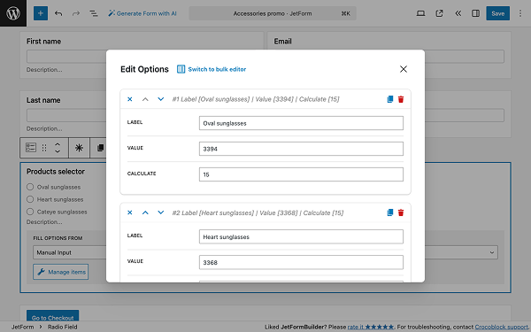Viewport: 531px width, 332px height.
Task: Select the Cateye sunglasses radio option
Action: 30,212
